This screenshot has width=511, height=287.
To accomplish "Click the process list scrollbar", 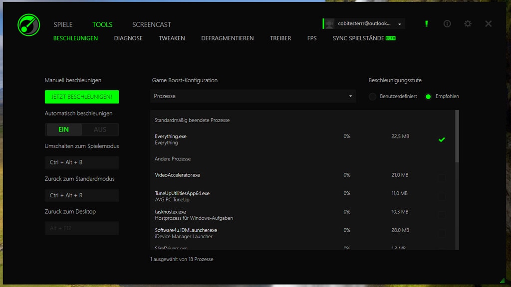I will (x=457, y=137).
